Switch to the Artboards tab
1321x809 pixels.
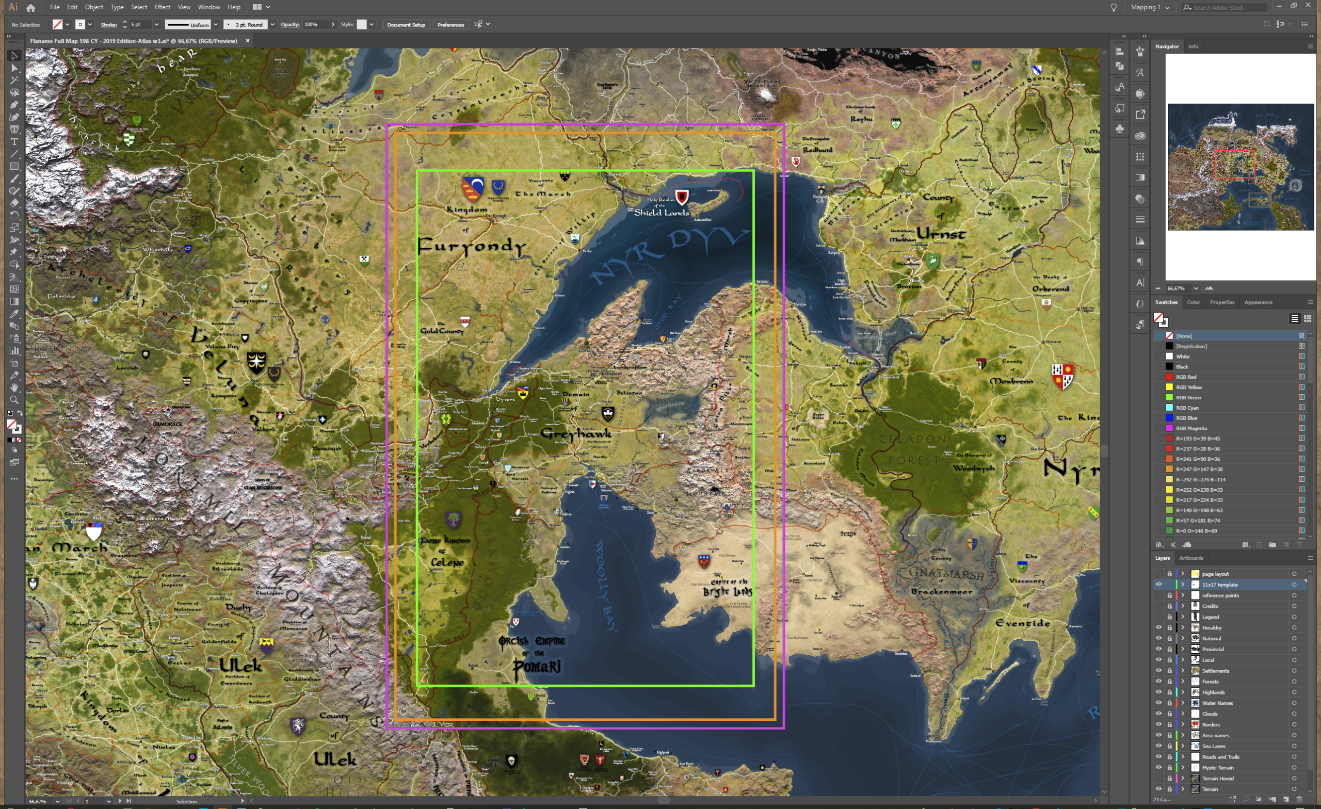(1191, 558)
